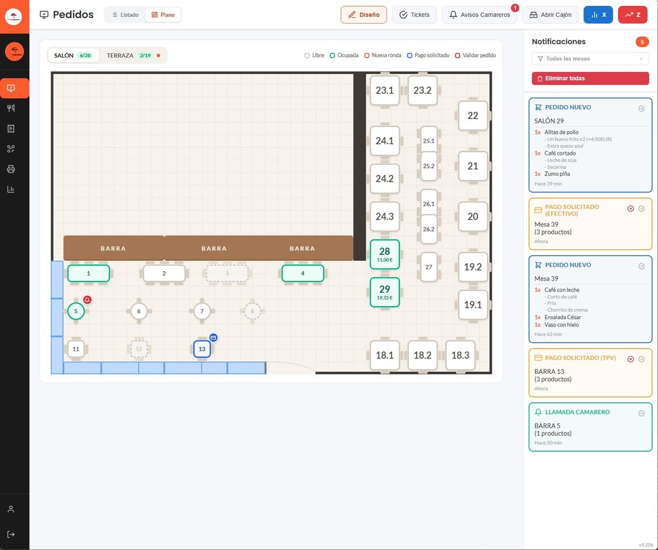The width and height of the screenshot is (658, 550).
Task: Mark SALÓN 29 new order as done
Action: 642,108
